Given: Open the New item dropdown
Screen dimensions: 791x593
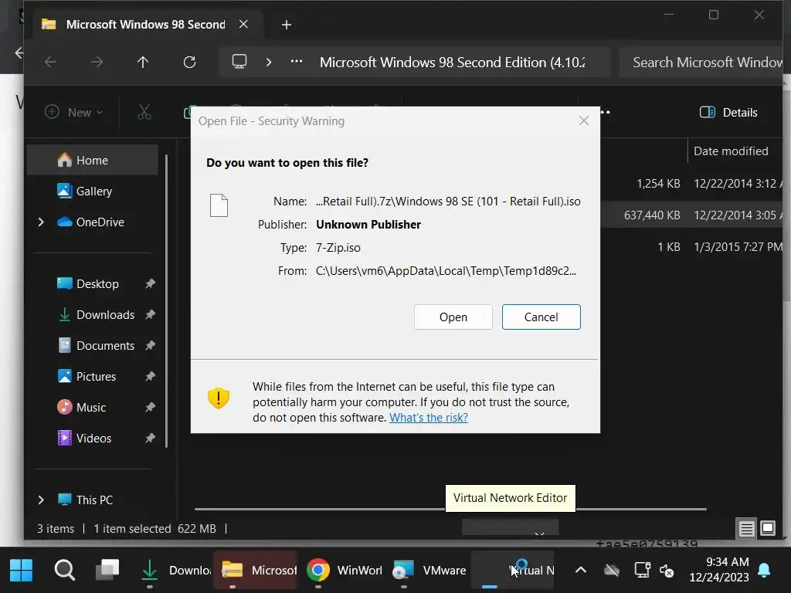Looking at the screenshot, I should [x=73, y=112].
